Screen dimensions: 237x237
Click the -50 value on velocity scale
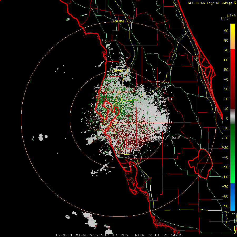pos(225,167)
